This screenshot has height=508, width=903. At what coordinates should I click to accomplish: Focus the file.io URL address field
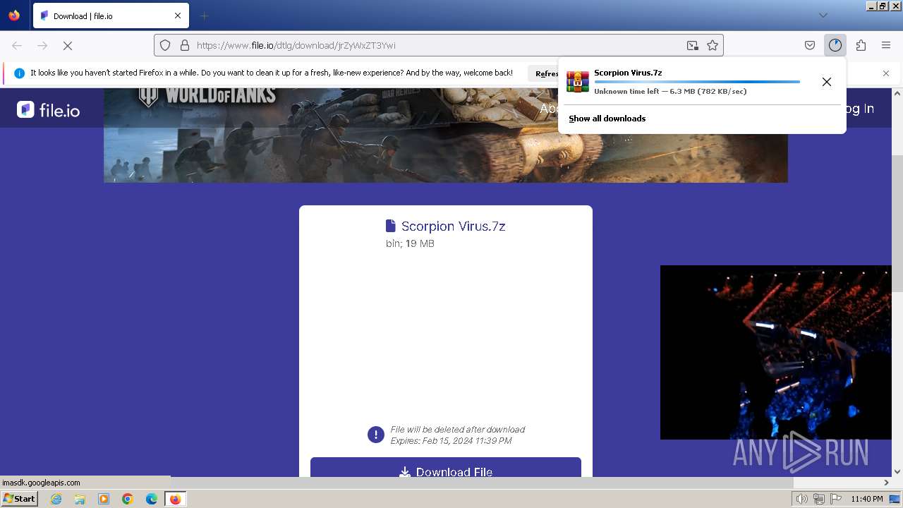[437, 45]
